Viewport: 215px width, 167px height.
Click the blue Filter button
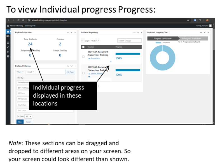tap(20, 122)
